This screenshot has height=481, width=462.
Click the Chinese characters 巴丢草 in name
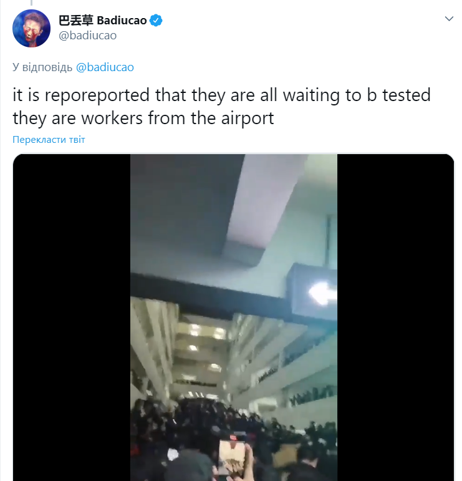[x=75, y=21]
